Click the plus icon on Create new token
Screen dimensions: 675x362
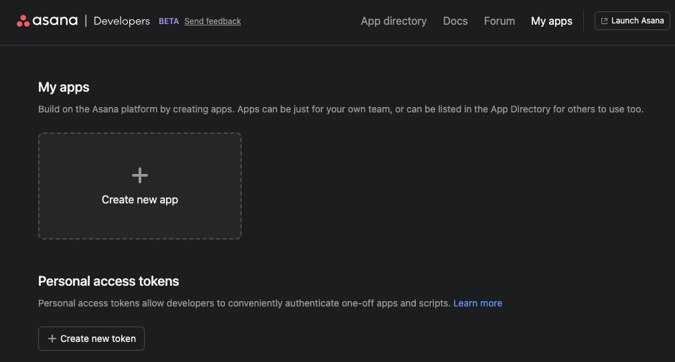point(52,339)
